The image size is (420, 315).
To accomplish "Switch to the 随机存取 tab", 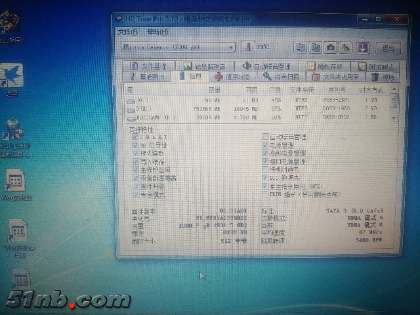I will point(325,66).
